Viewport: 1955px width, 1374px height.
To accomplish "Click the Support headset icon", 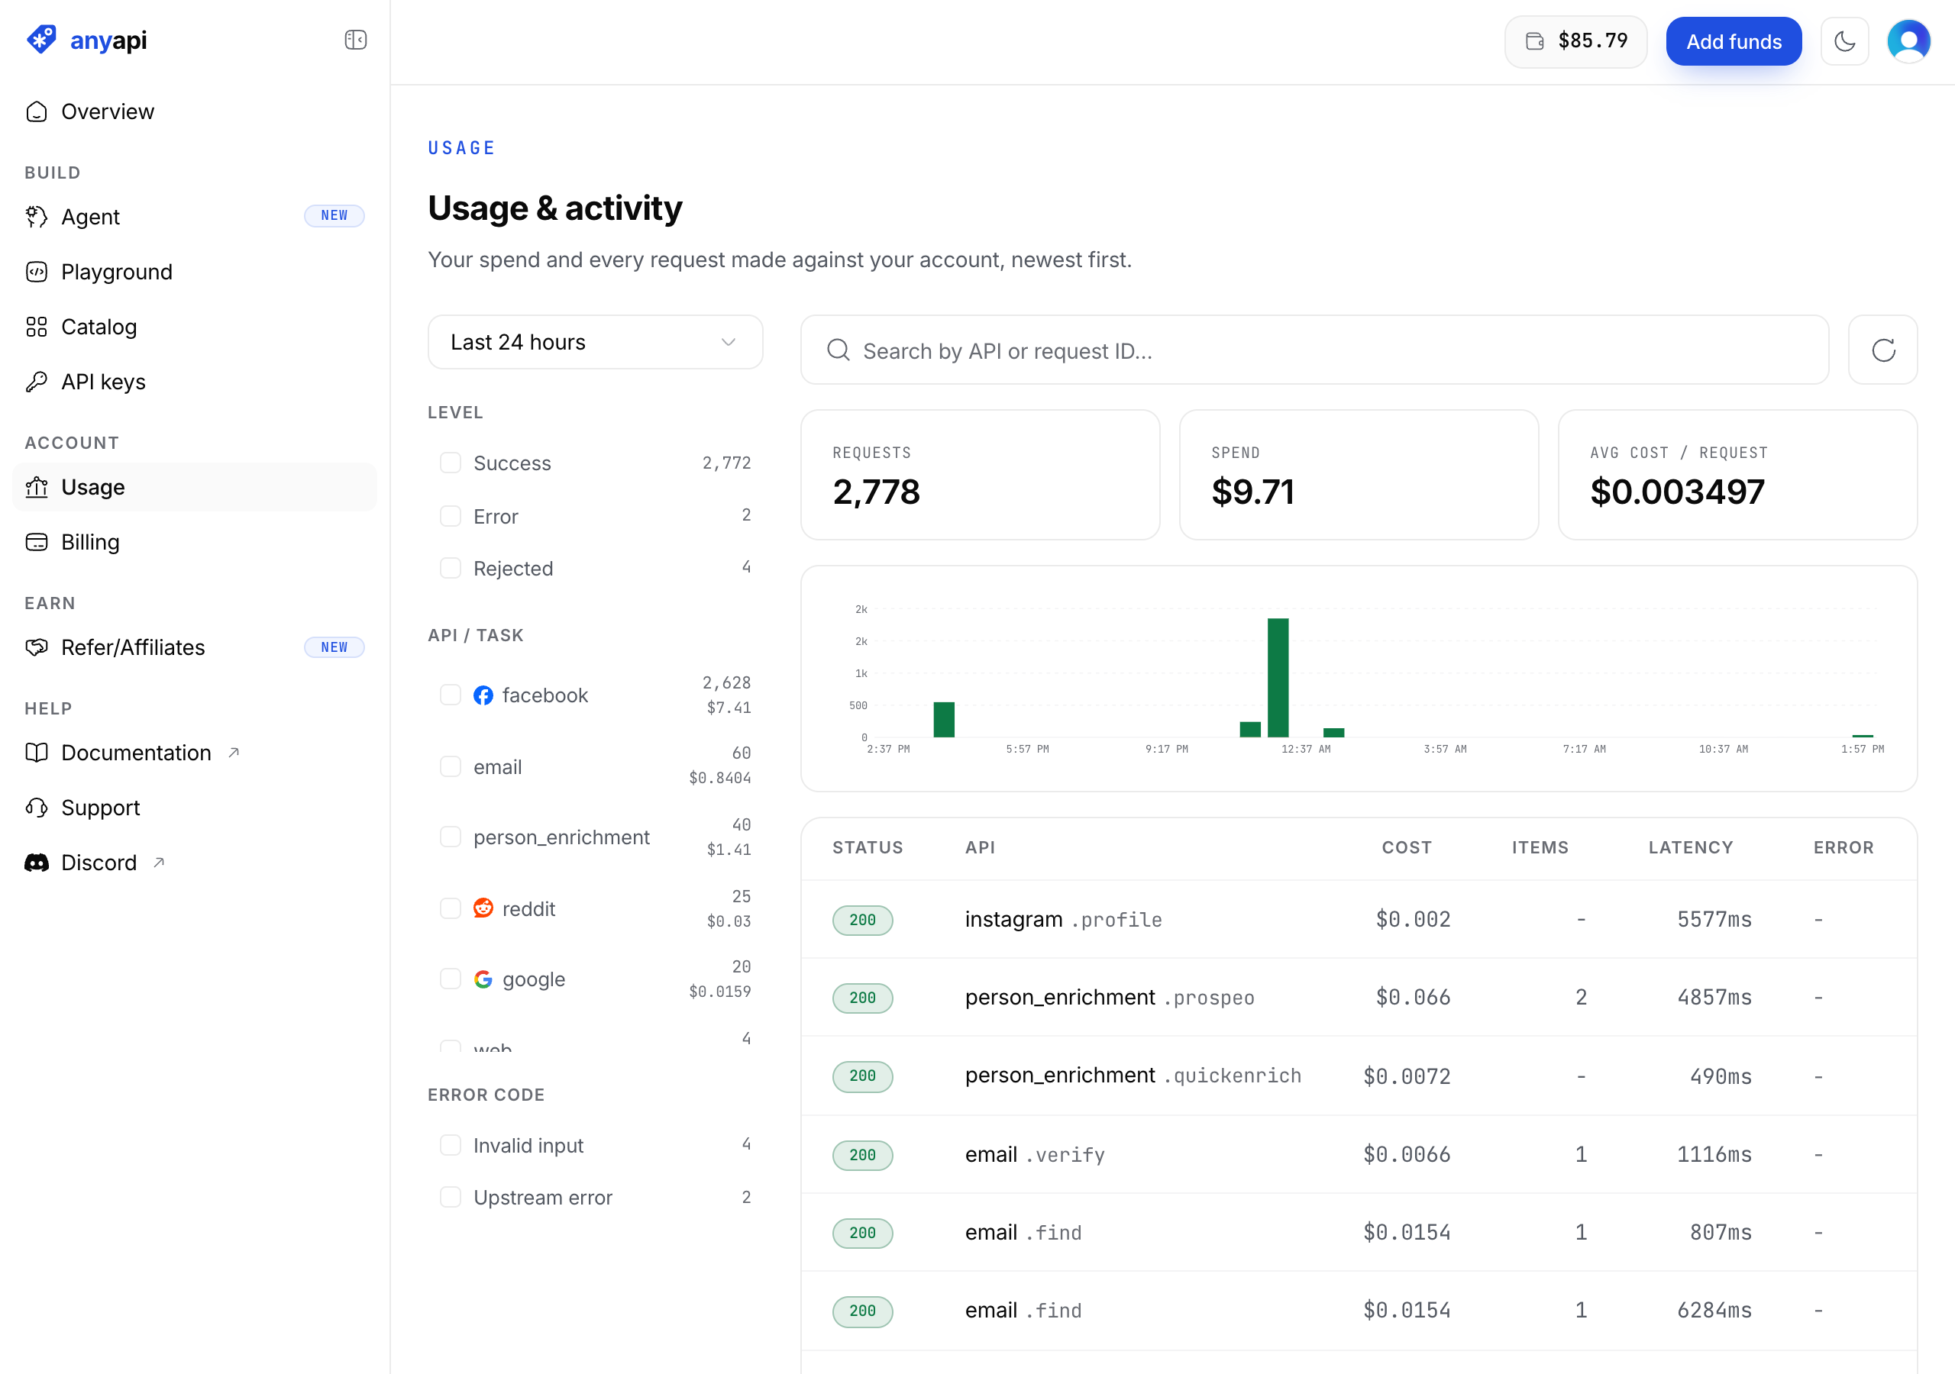I will [37, 808].
